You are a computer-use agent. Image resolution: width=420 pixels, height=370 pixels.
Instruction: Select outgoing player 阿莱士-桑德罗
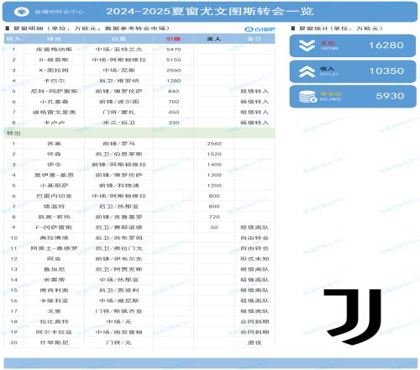[x=54, y=248]
